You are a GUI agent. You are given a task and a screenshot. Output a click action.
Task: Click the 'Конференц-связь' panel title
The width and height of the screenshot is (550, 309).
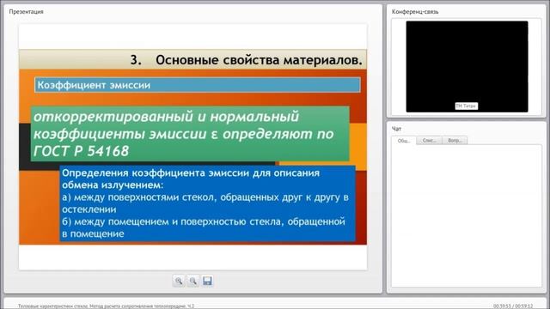(x=415, y=11)
